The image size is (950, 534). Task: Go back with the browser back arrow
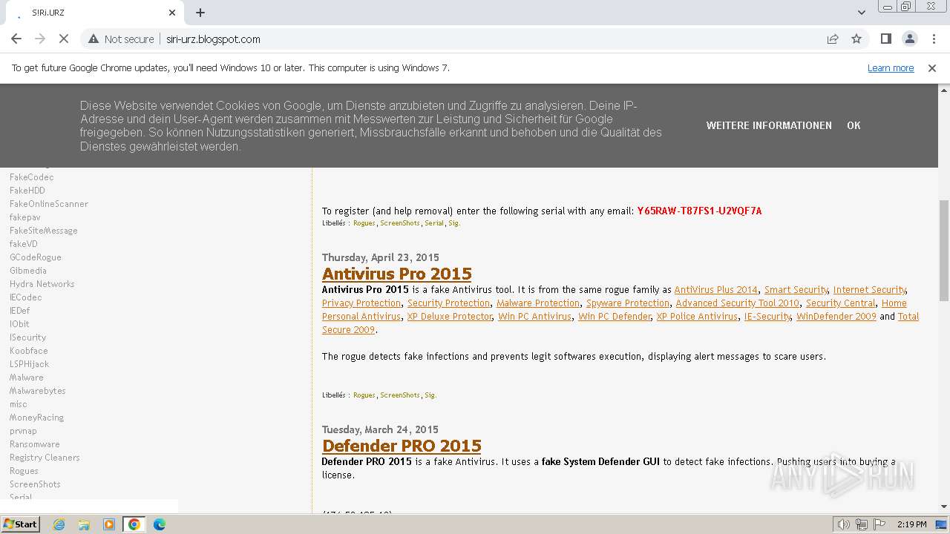point(16,39)
